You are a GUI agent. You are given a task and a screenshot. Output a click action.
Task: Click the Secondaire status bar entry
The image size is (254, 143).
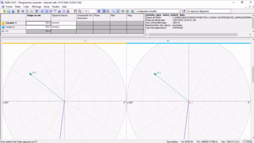click(172, 141)
